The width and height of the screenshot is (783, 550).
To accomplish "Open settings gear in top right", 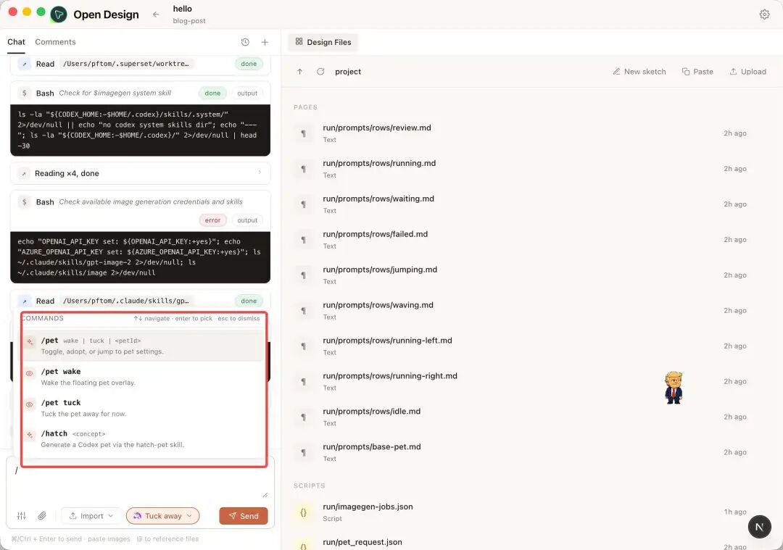I will click(764, 14).
